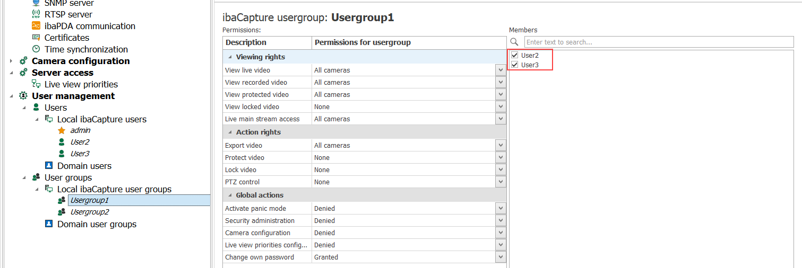
Task: Open the Live main stream access dropdown
Action: pyautogui.click(x=501, y=119)
